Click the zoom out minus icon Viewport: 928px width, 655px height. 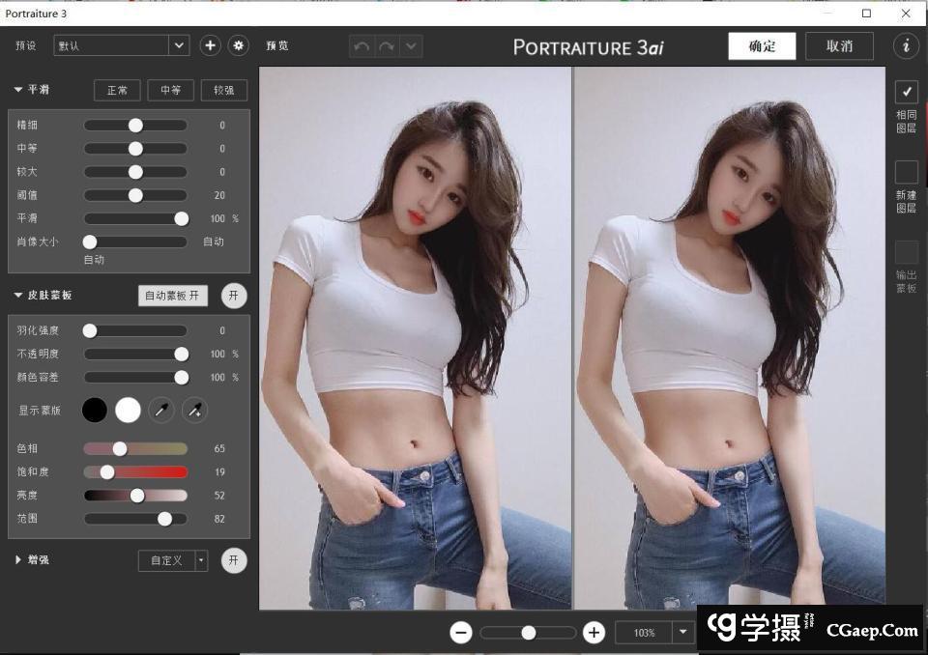click(461, 633)
